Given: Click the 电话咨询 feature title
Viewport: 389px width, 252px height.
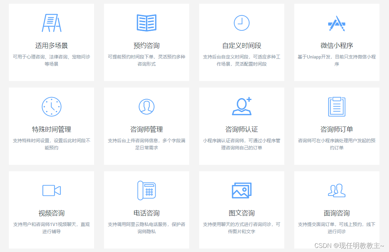Looking at the screenshot, I should [146, 213].
